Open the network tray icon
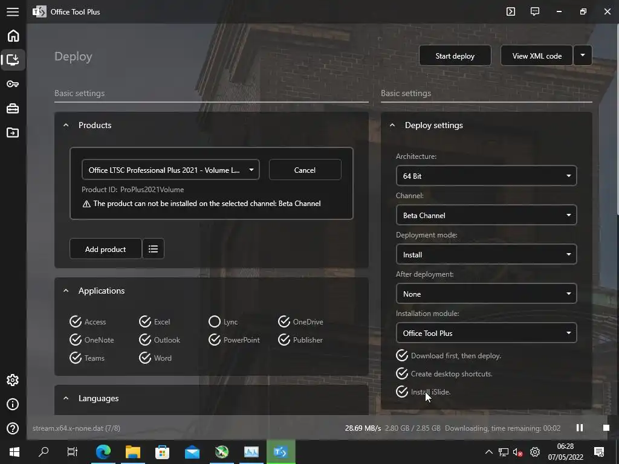619x464 pixels. (x=504, y=452)
